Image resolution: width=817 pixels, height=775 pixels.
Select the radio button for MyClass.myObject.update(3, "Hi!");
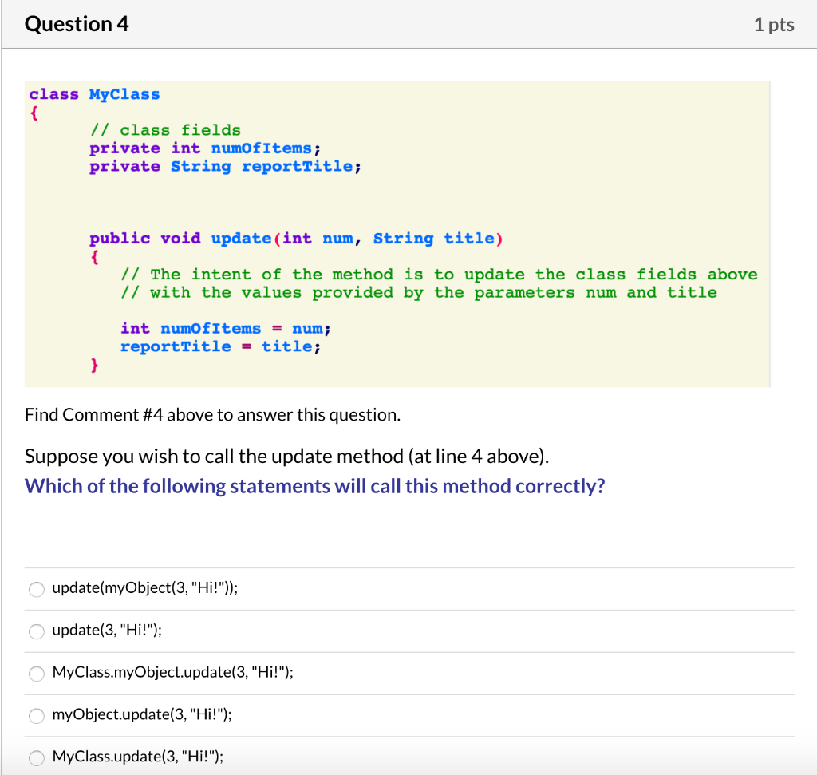[36, 674]
